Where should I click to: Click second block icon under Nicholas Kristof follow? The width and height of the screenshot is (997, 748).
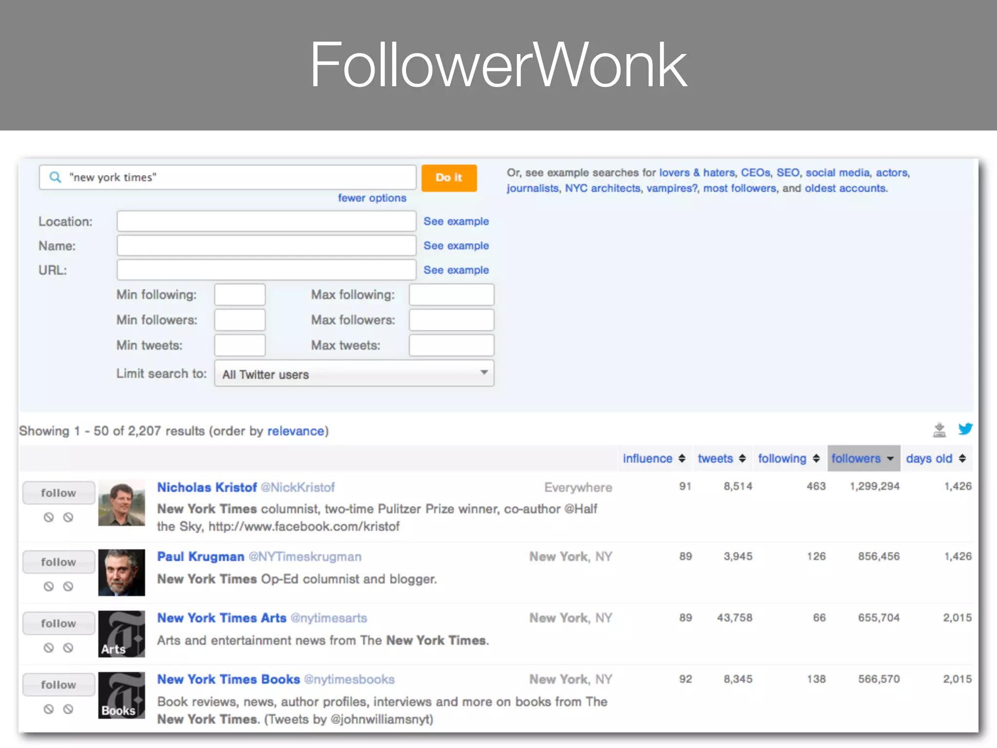pyautogui.click(x=68, y=517)
